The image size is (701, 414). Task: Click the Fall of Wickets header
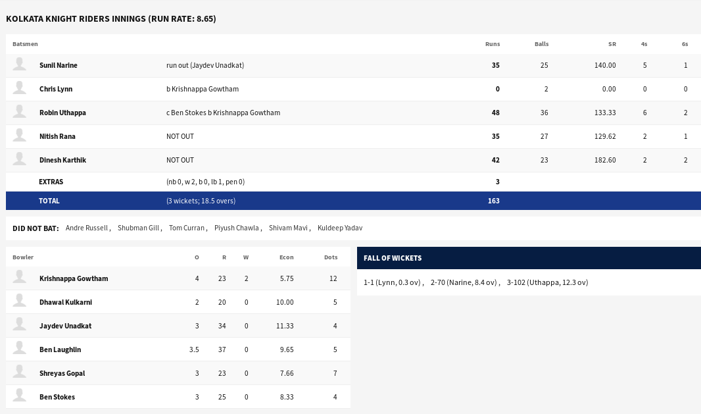click(393, 258)
